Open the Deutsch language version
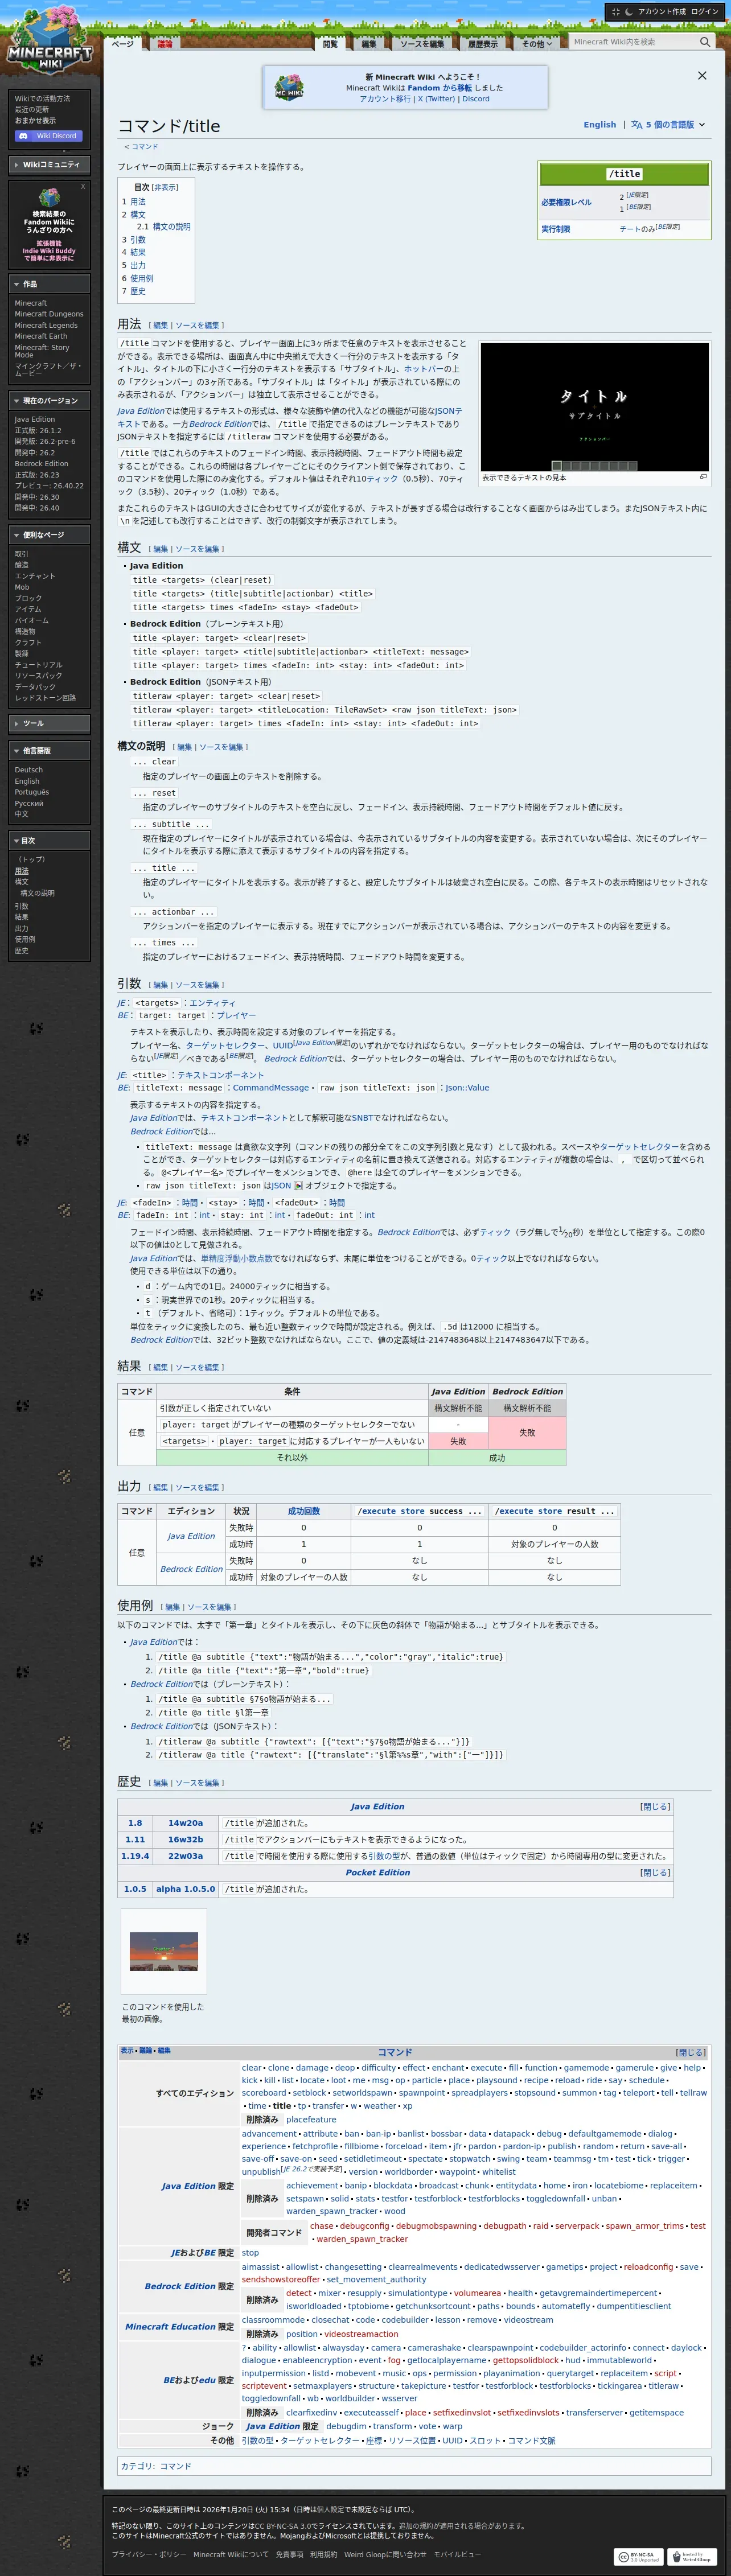Screen dimensions: 731x2576 point(29,770)
